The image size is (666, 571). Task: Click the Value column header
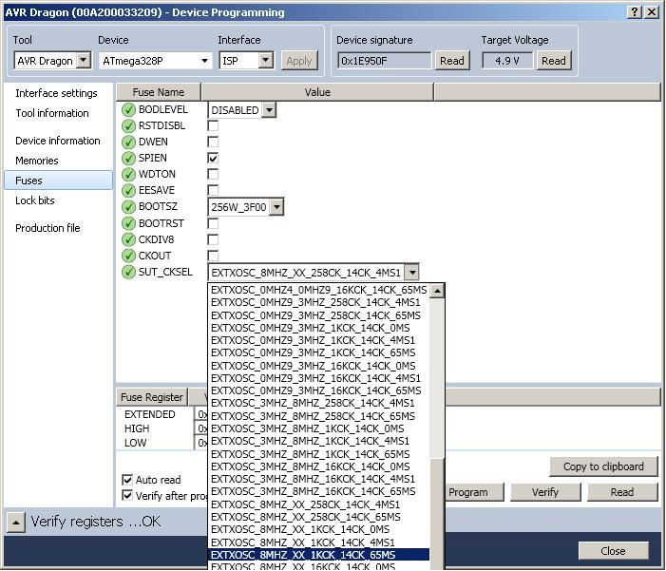[x=317, y=92]
